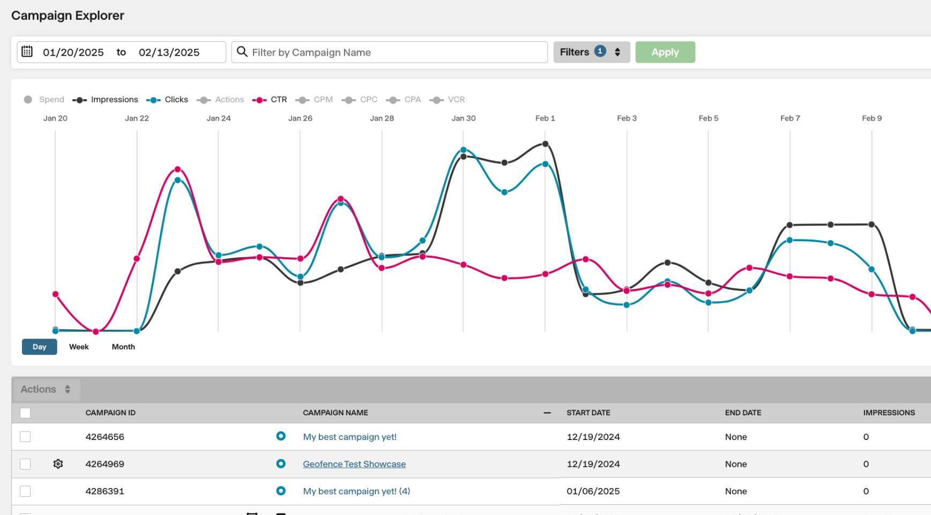931x515 pixels.
Task: Tick checkbox for campaign 4286391
Action: tap(25, 491)
